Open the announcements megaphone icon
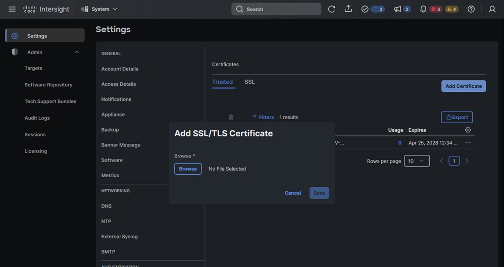 [x=397, y=9]
